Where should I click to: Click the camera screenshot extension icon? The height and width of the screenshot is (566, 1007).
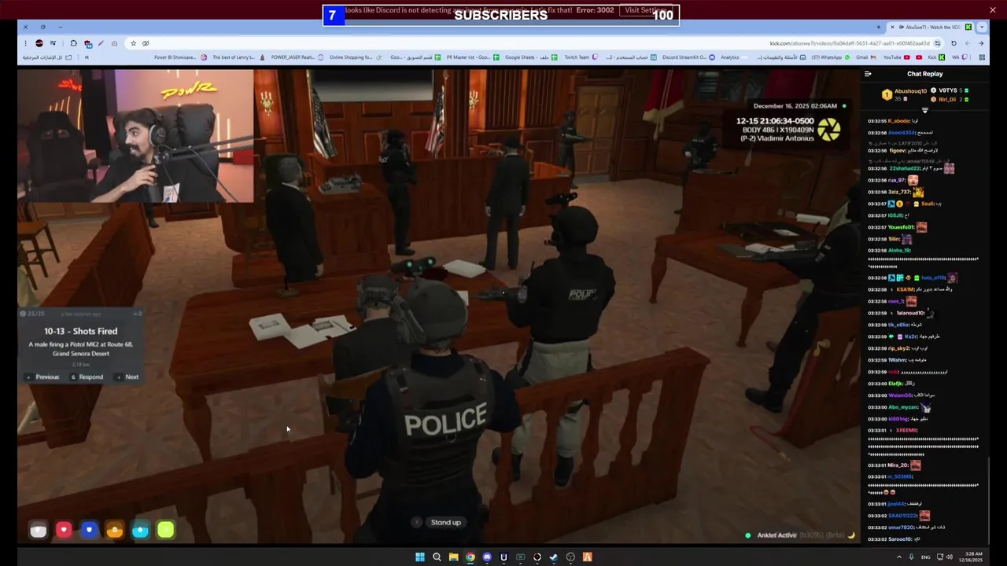[x=114, y=43]
